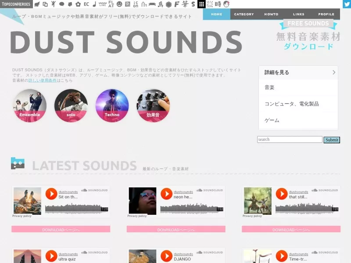Click the hexagon pattern icon

pyautogui.click(x=168, y=4)
